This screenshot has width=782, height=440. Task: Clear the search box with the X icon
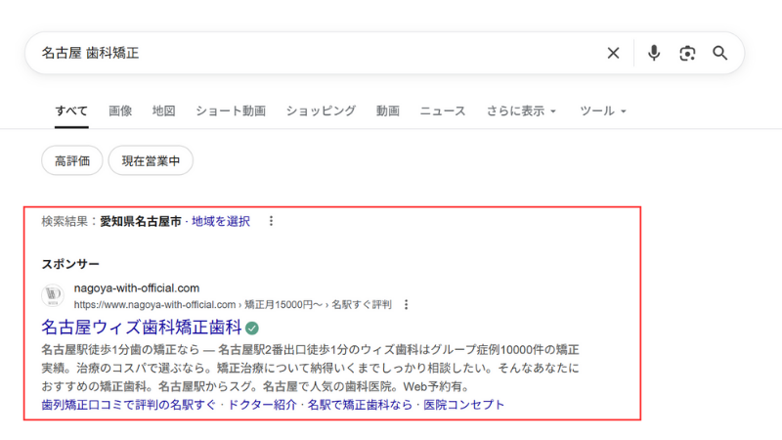[x=614, y=53]
